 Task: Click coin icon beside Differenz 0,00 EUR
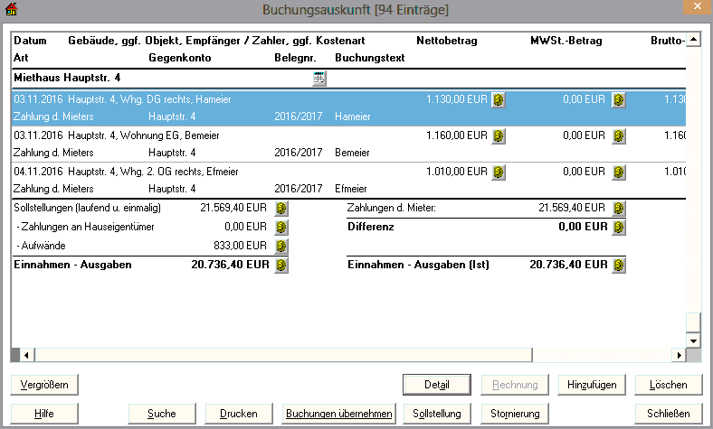[x=619, y=227]
